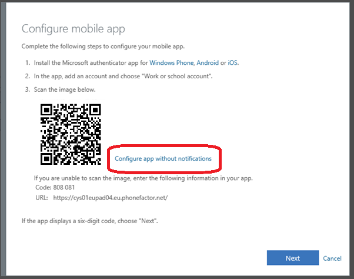
Task: Open the iOS authenticator app link
Action: click(232, 62)
